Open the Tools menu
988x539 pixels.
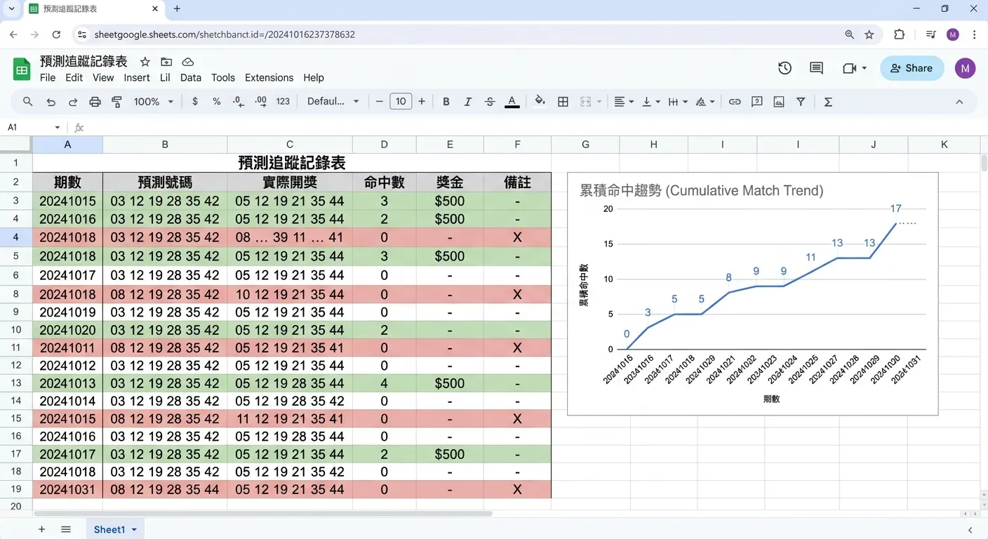click(x=223, y=78)
